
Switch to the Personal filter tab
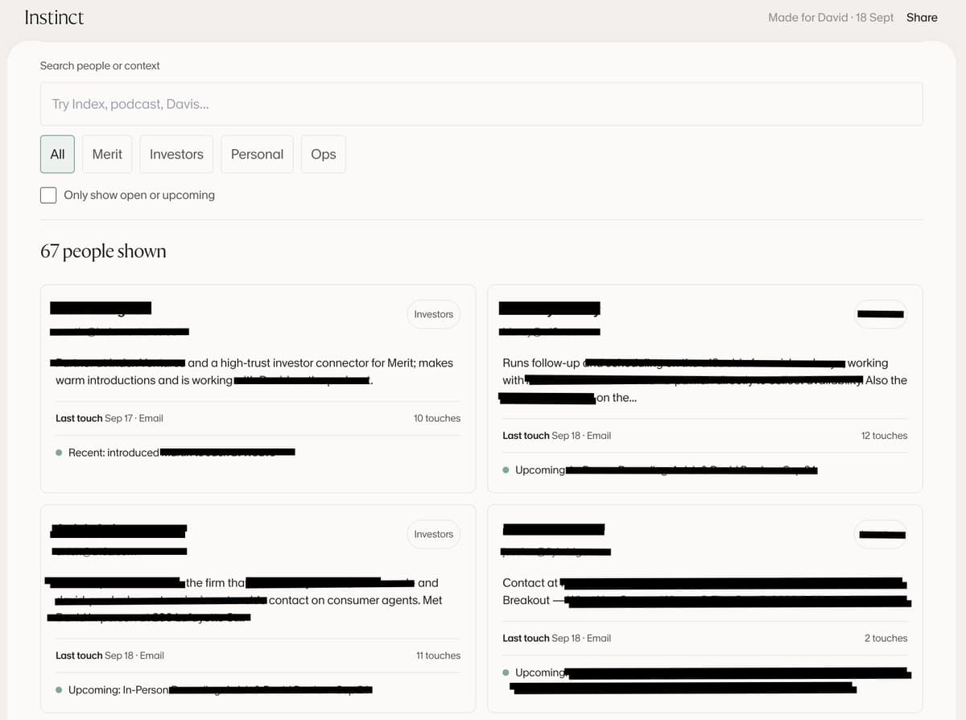(x=257, y=154)
